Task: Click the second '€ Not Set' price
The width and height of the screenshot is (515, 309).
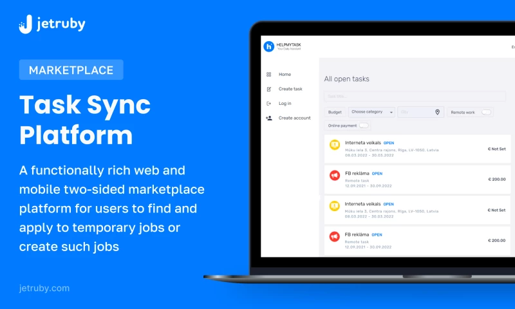Action: (x=496, y=210)
